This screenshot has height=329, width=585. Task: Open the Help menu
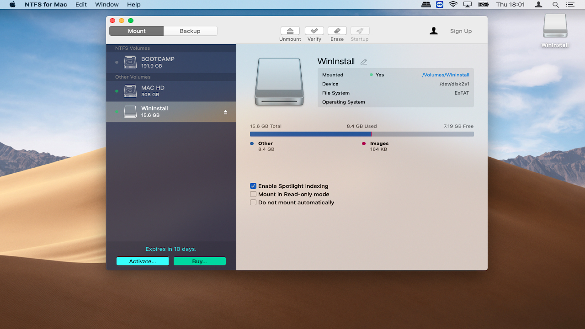tap(133, 5)
